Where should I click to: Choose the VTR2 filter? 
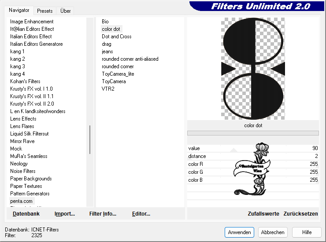[108, 89]
